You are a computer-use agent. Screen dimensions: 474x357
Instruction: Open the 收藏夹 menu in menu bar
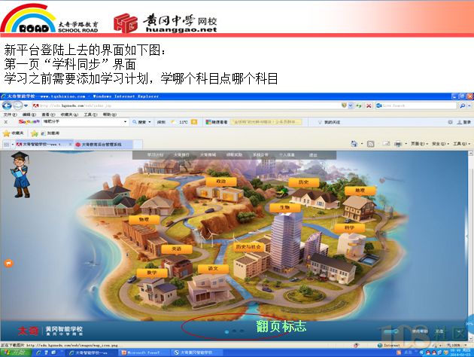tap(69, 114)
